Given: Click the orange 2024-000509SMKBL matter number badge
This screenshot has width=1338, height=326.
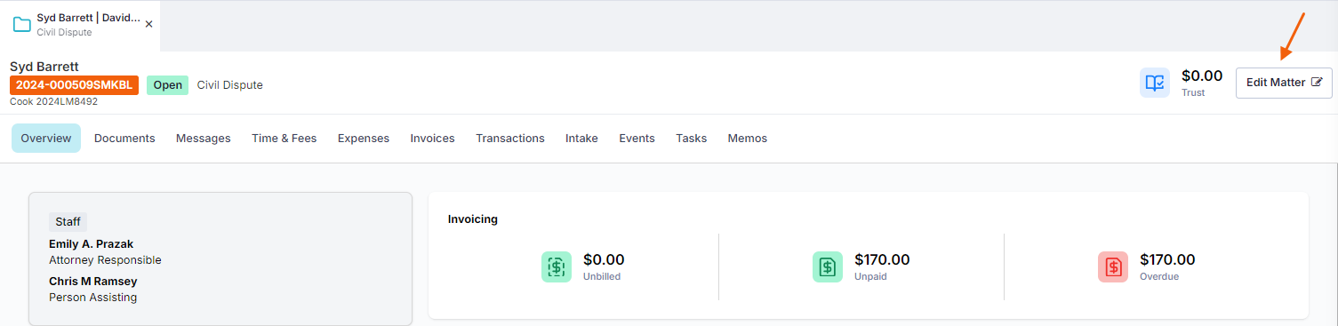Looking at the screenshot, I should click(74, 85).
